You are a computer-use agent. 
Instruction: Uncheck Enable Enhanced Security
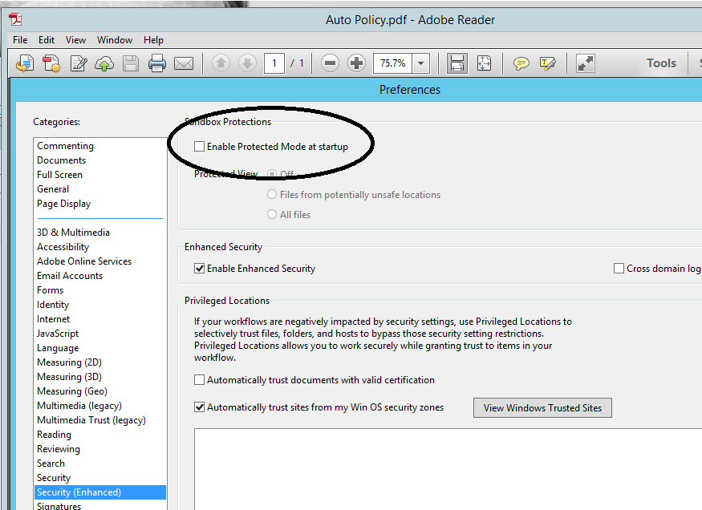(x=200, y=269)
